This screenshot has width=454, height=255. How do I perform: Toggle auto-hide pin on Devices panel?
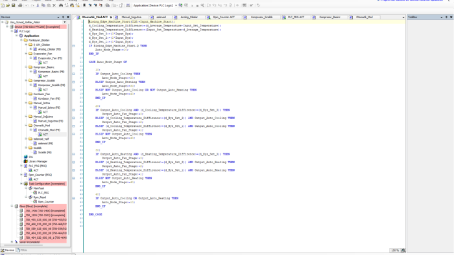63,17
